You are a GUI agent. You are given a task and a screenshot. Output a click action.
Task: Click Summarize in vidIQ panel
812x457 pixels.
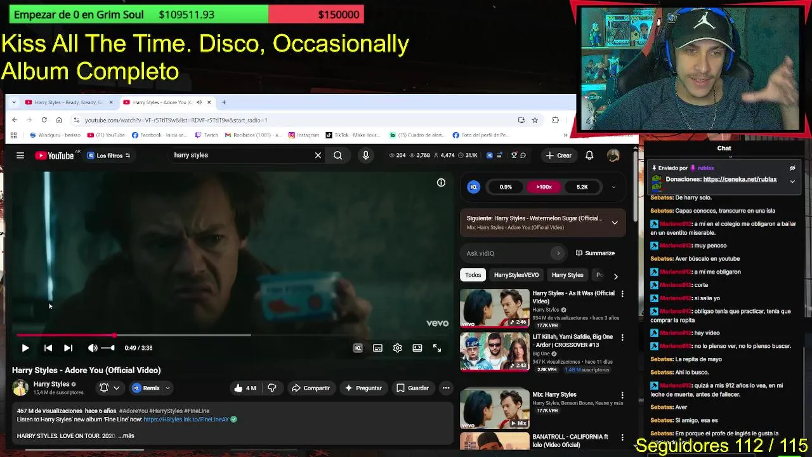[x=595, y=253]
